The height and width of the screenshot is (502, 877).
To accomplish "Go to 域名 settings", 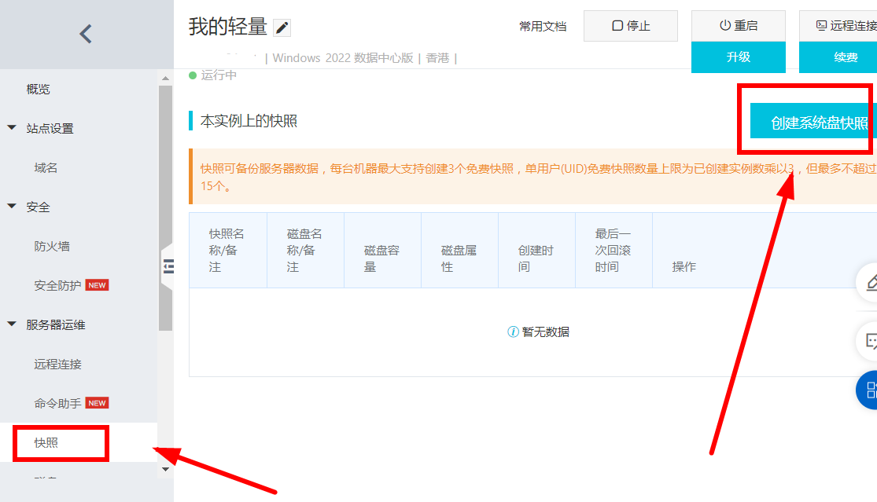I will 46,168.
